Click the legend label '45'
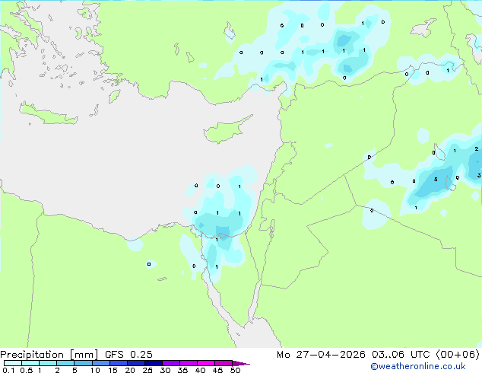This screenshot has height=373, width=482. click(217, 370)
